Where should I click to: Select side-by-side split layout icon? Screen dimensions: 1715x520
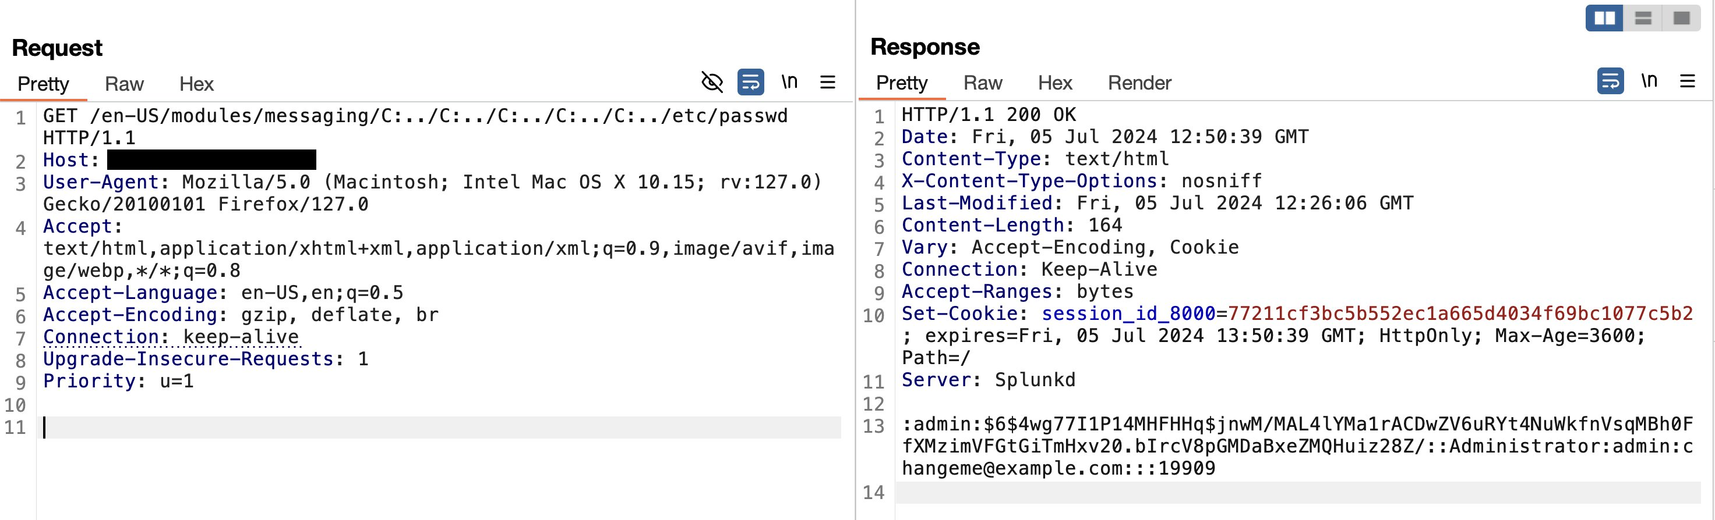click(x=1604, y=18)
